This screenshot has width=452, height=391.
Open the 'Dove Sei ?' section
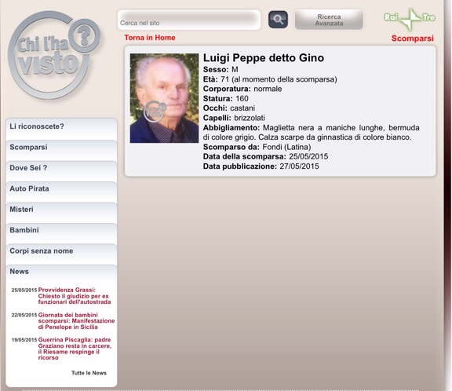pos(61,171)
